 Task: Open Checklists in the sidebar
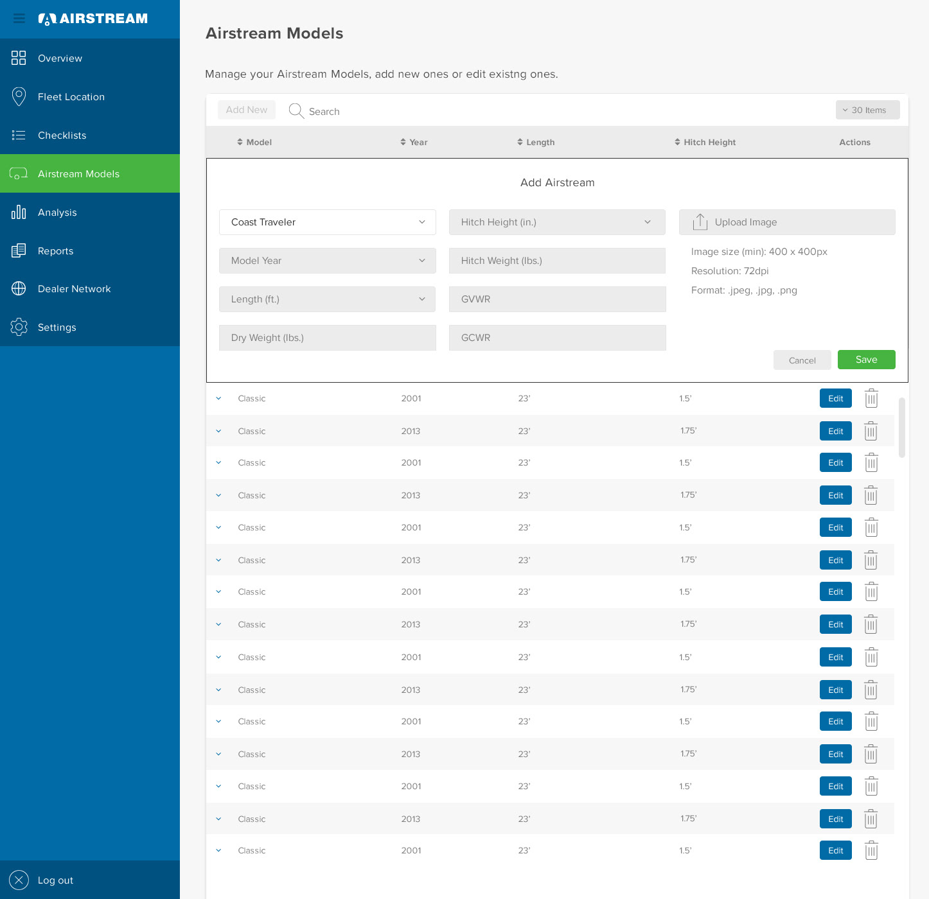tap(90, 135)
